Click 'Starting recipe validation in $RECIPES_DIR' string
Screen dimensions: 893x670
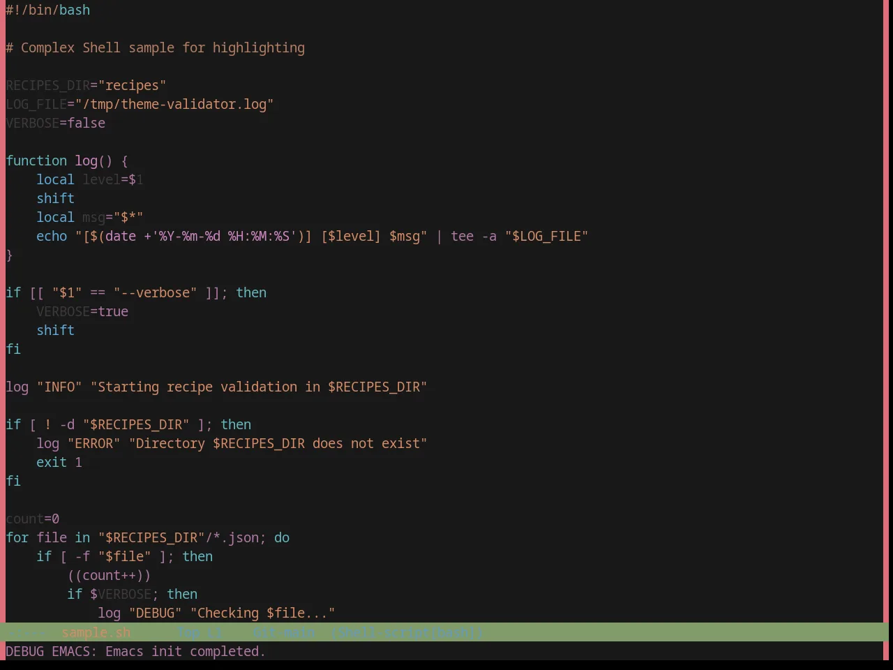point(259,387)
